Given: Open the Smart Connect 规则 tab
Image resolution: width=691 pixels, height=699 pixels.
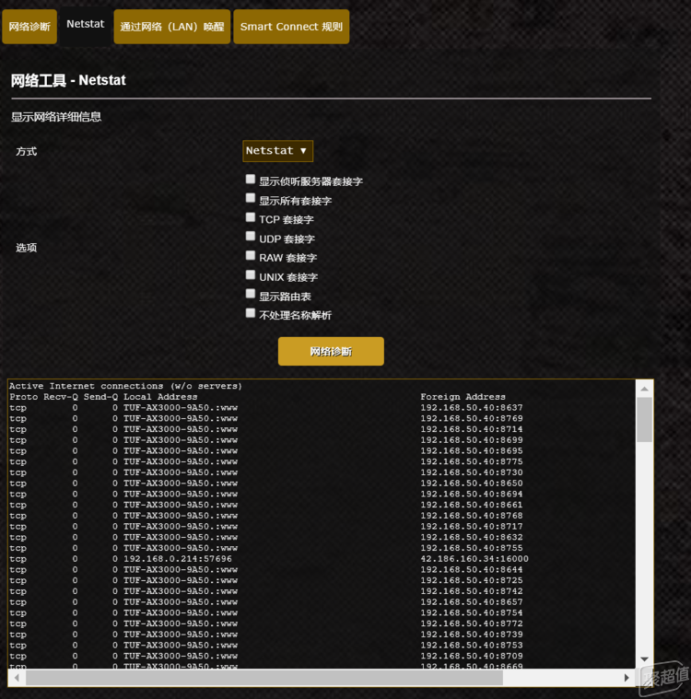Looking at the screenshot, I should point(291,27).
